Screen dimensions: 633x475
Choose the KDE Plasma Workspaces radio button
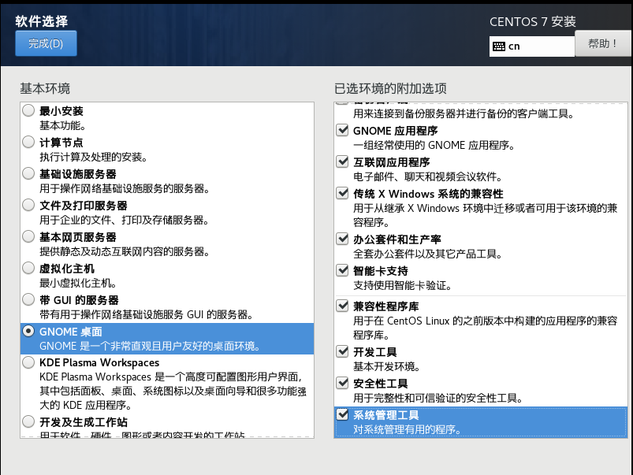tap(28, 362)
